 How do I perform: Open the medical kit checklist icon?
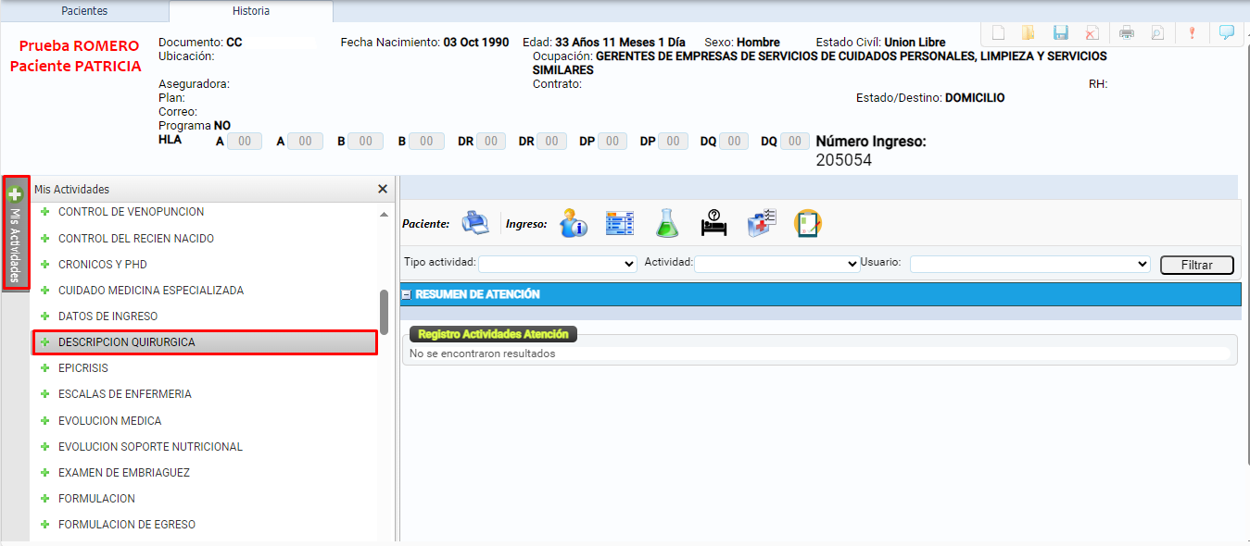coord(762,222)
